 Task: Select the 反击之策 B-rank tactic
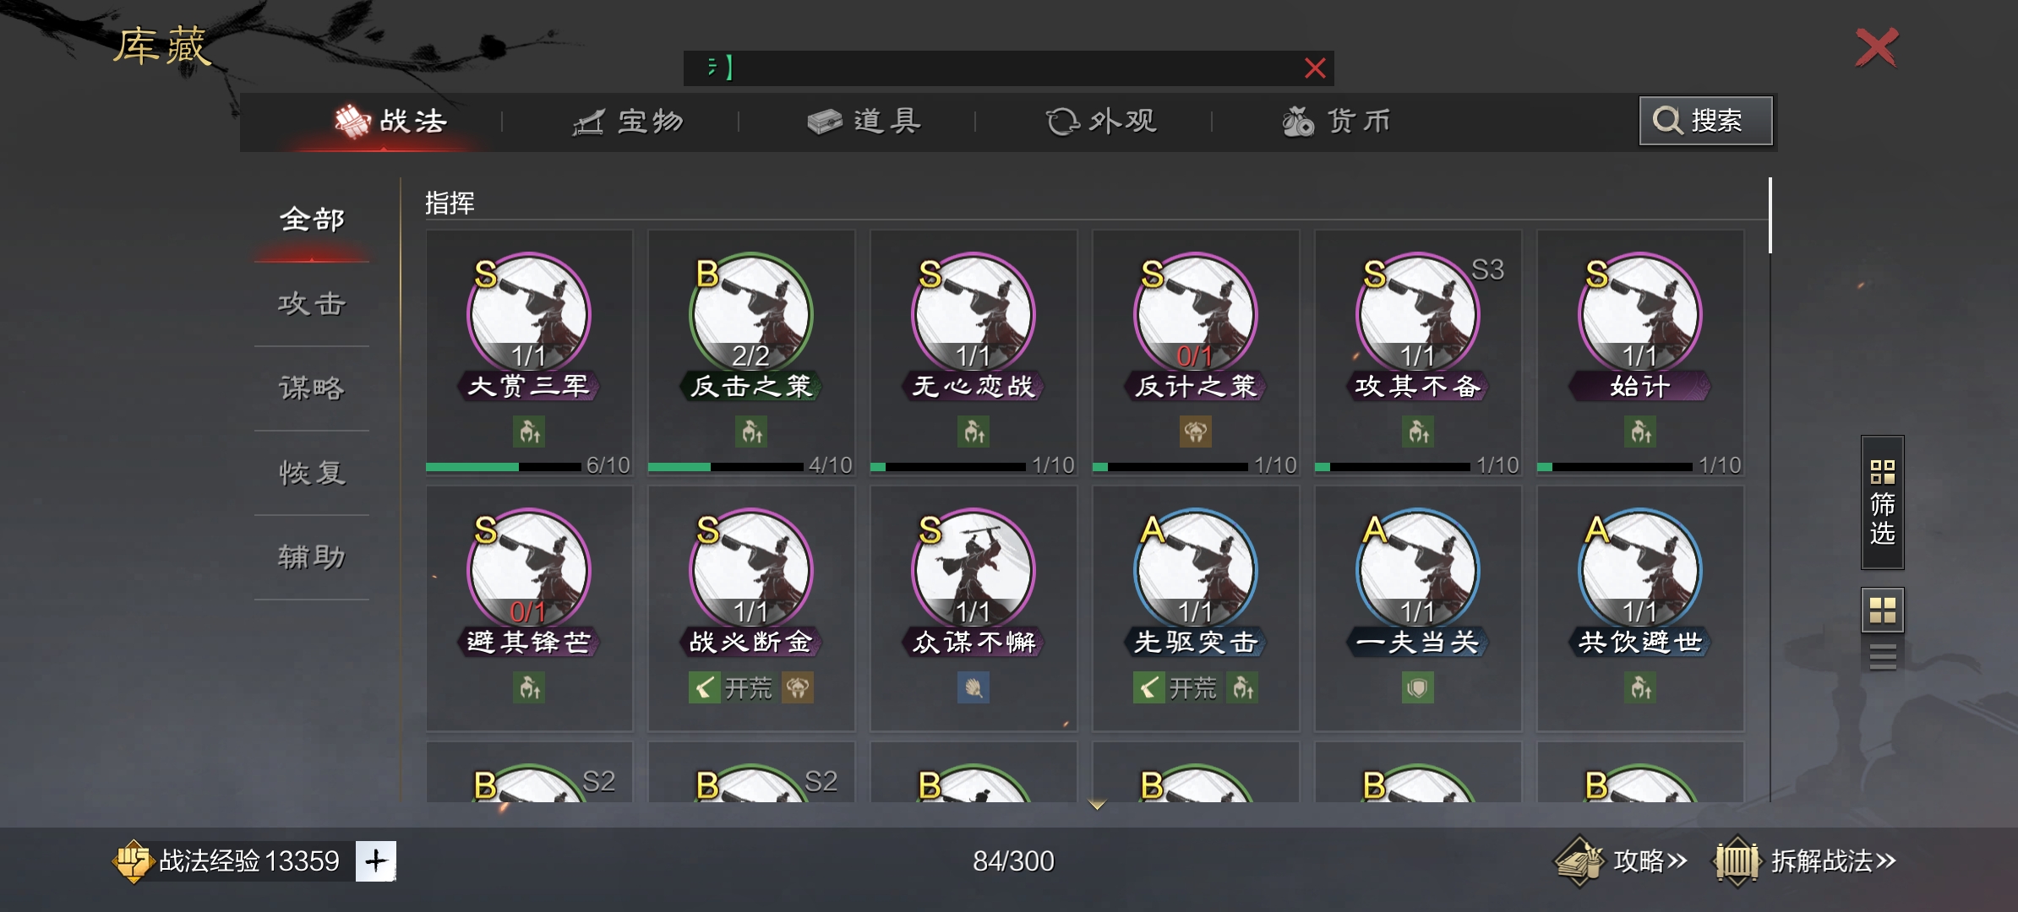[x=750, y=314]
